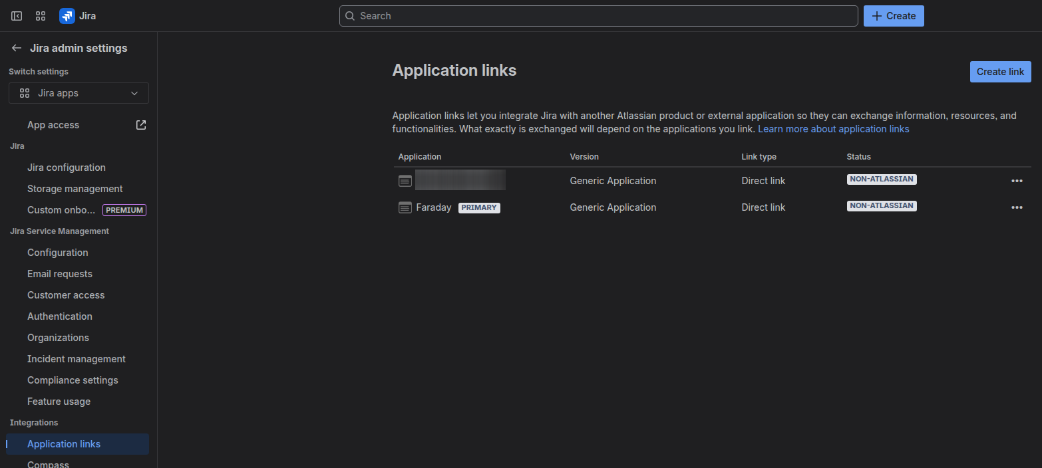
Task: Click the Jira logo icon
Action: (67, 16)
